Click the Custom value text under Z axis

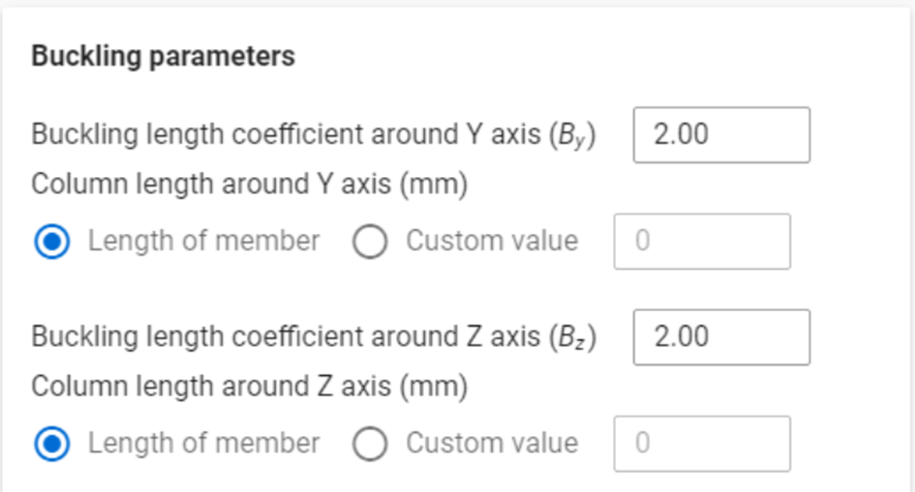[x=492, y=443]
